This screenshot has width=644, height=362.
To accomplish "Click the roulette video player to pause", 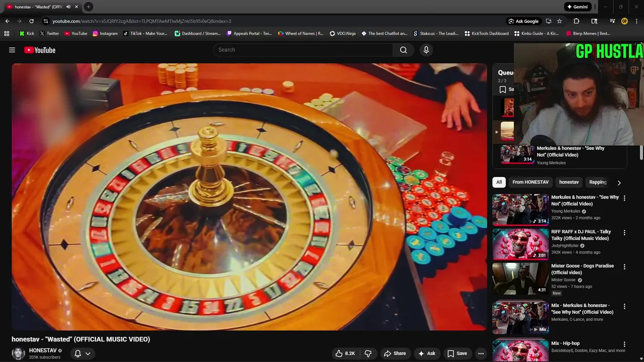I will click(249, 197).
